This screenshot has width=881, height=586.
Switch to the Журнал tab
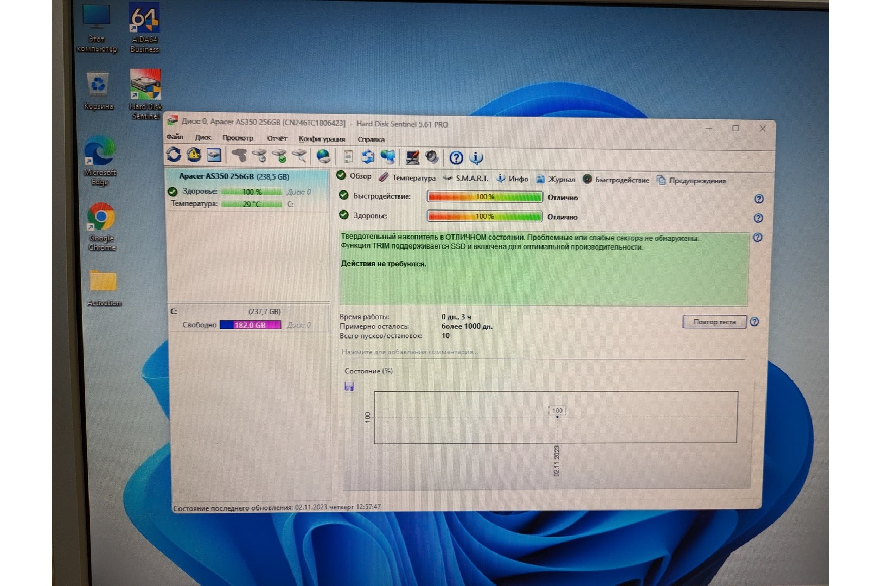point(556,179)
